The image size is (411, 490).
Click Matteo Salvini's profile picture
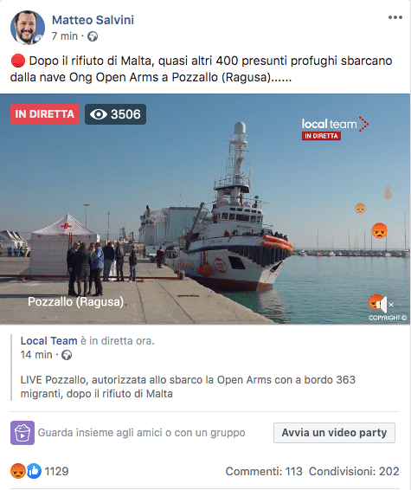coord(28,28)
